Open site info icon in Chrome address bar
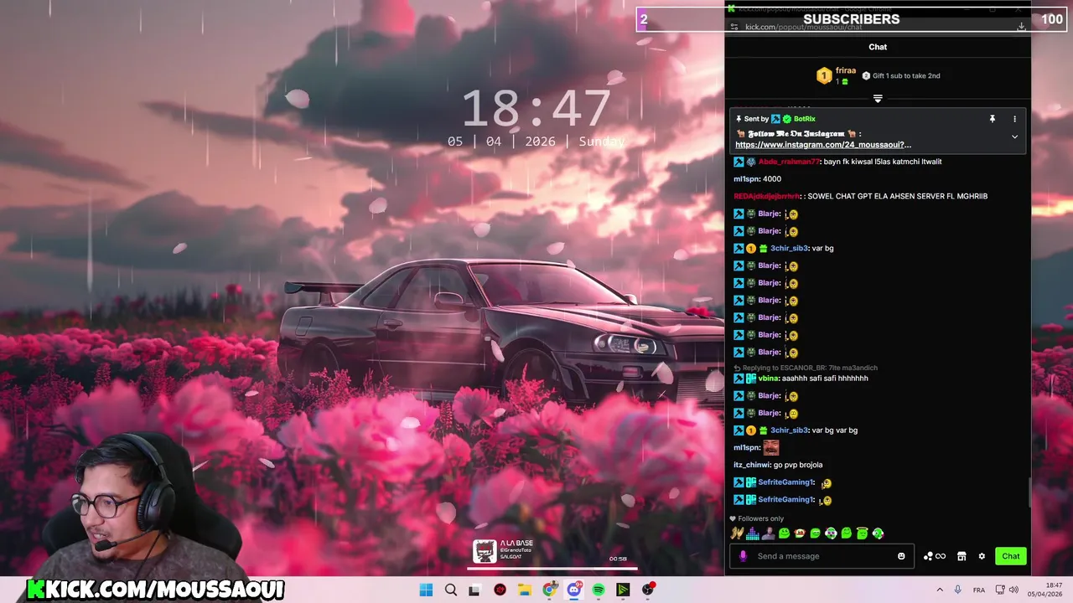Screen dimensions: 1073x603 (x=733, y=27)
